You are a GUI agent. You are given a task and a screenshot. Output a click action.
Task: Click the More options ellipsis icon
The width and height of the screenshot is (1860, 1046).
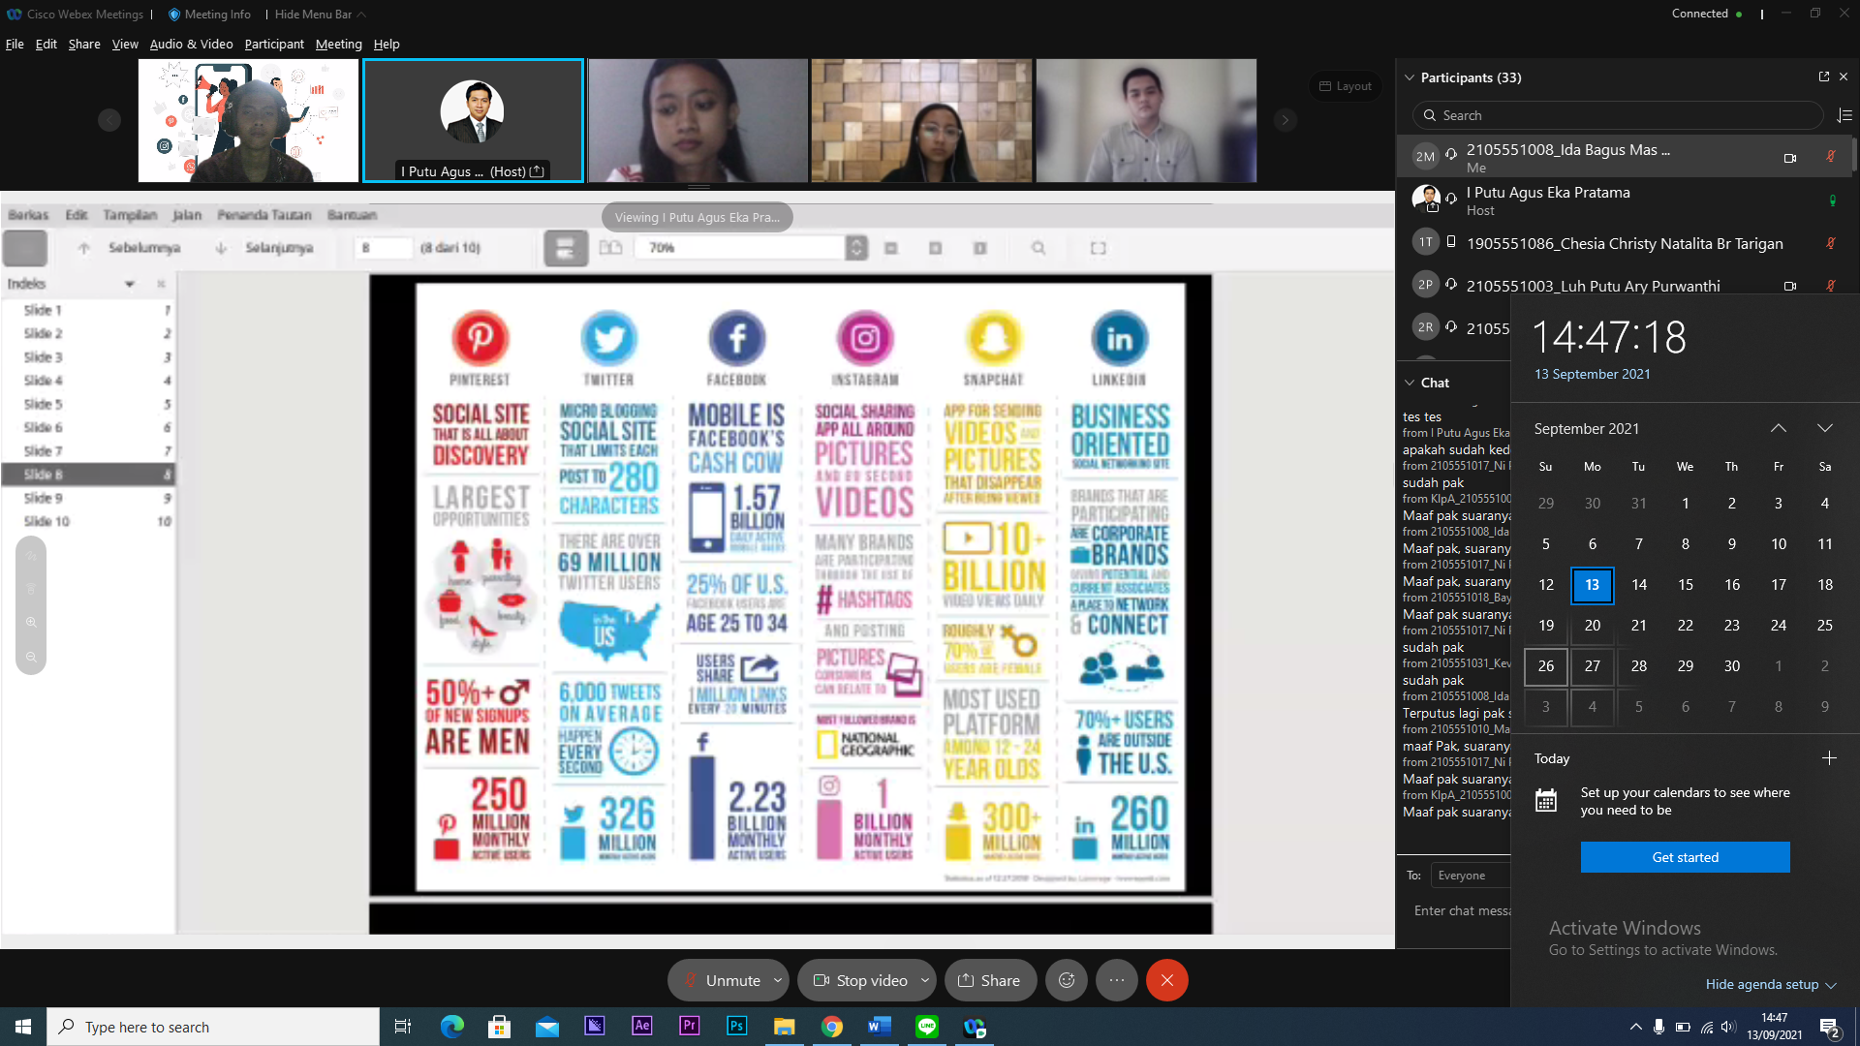click(1117, 979)
